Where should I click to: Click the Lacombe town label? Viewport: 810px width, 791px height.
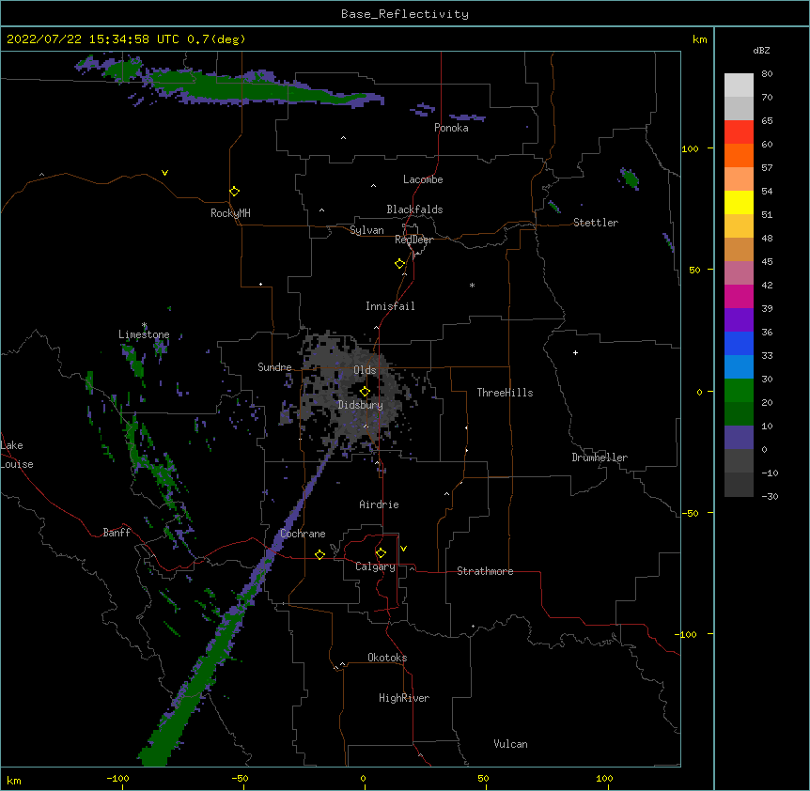(423, 179)
